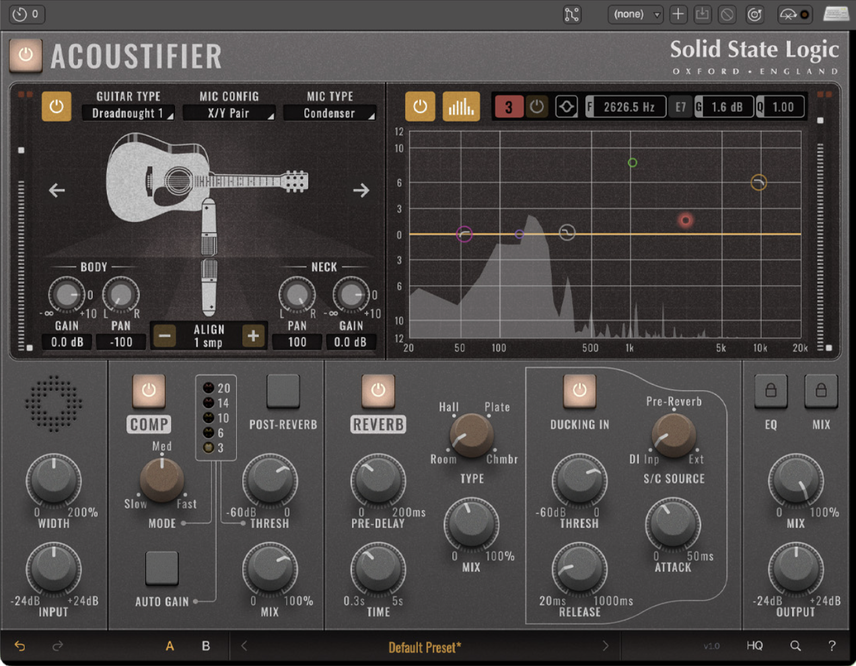Click the Input gain knob
Viewport: 856px width, 666px height.
click(x=54, y=569)
